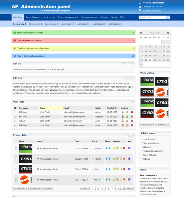The width and height of the screenshot is (184, 197).
Task: Click the Logout link
Action: [158, 11]
